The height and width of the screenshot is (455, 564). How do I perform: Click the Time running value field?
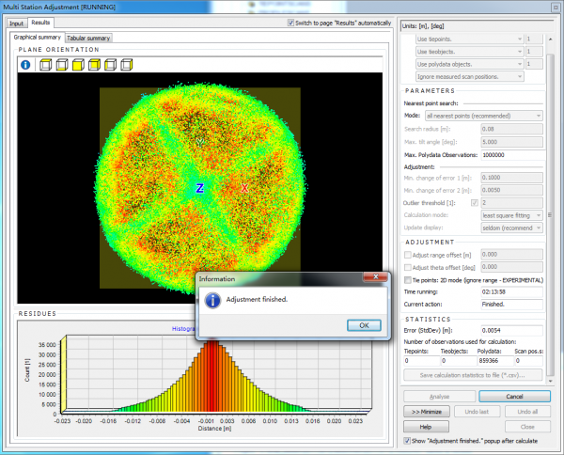[512, 291]
